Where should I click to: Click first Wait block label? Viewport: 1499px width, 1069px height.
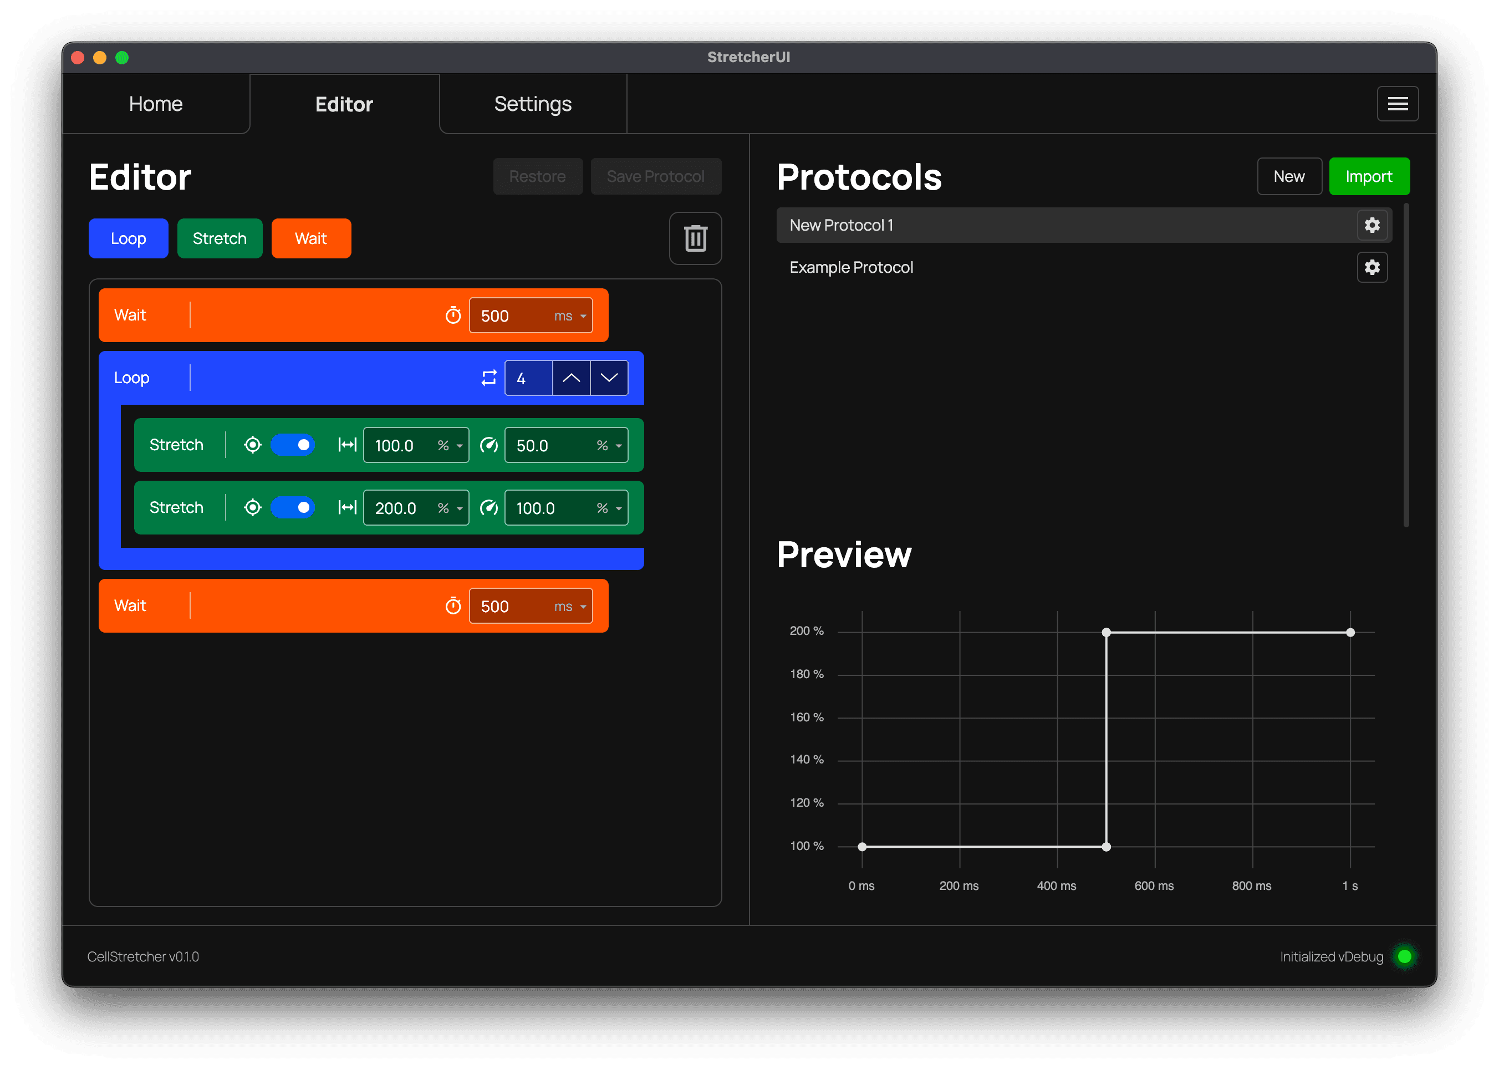[130, 315]
